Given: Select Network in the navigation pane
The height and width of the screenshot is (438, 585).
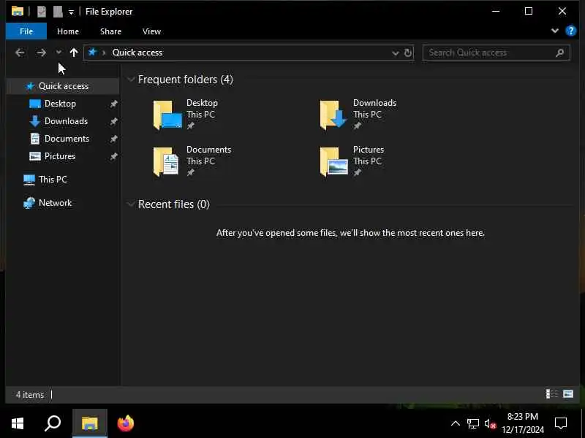Looking at the screenshot, I should click(x=56, y=203).
